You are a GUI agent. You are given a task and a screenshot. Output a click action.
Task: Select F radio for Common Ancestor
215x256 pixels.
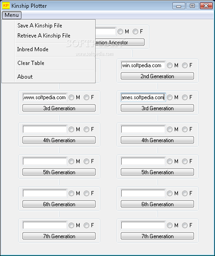[x=135, y=32]
